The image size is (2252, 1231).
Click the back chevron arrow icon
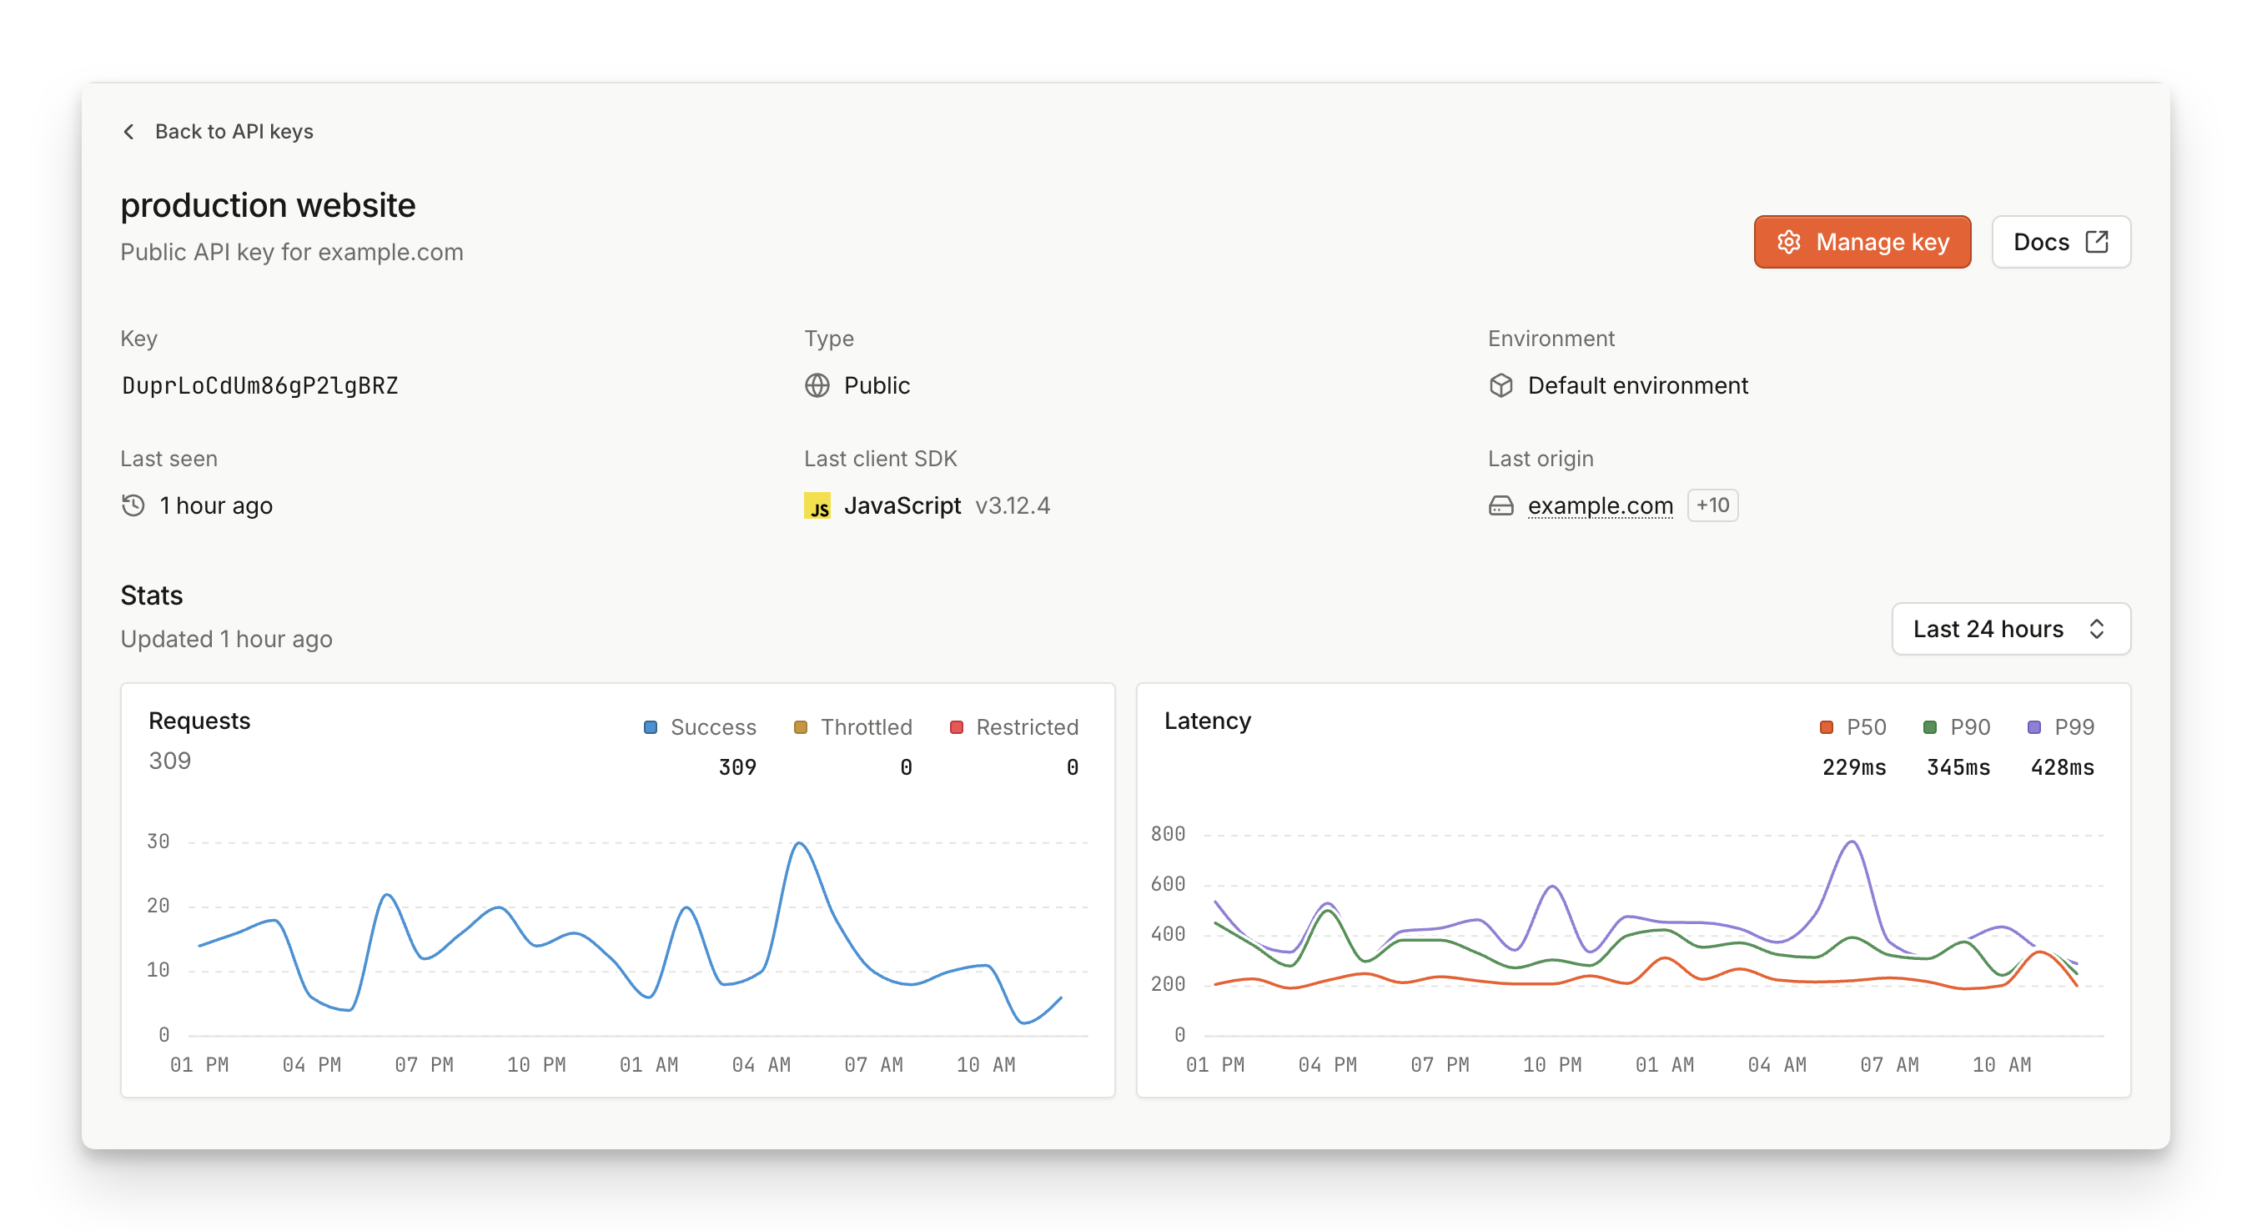[128, 132]
